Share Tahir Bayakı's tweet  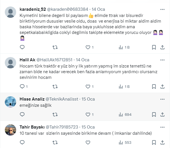(162, 142)
